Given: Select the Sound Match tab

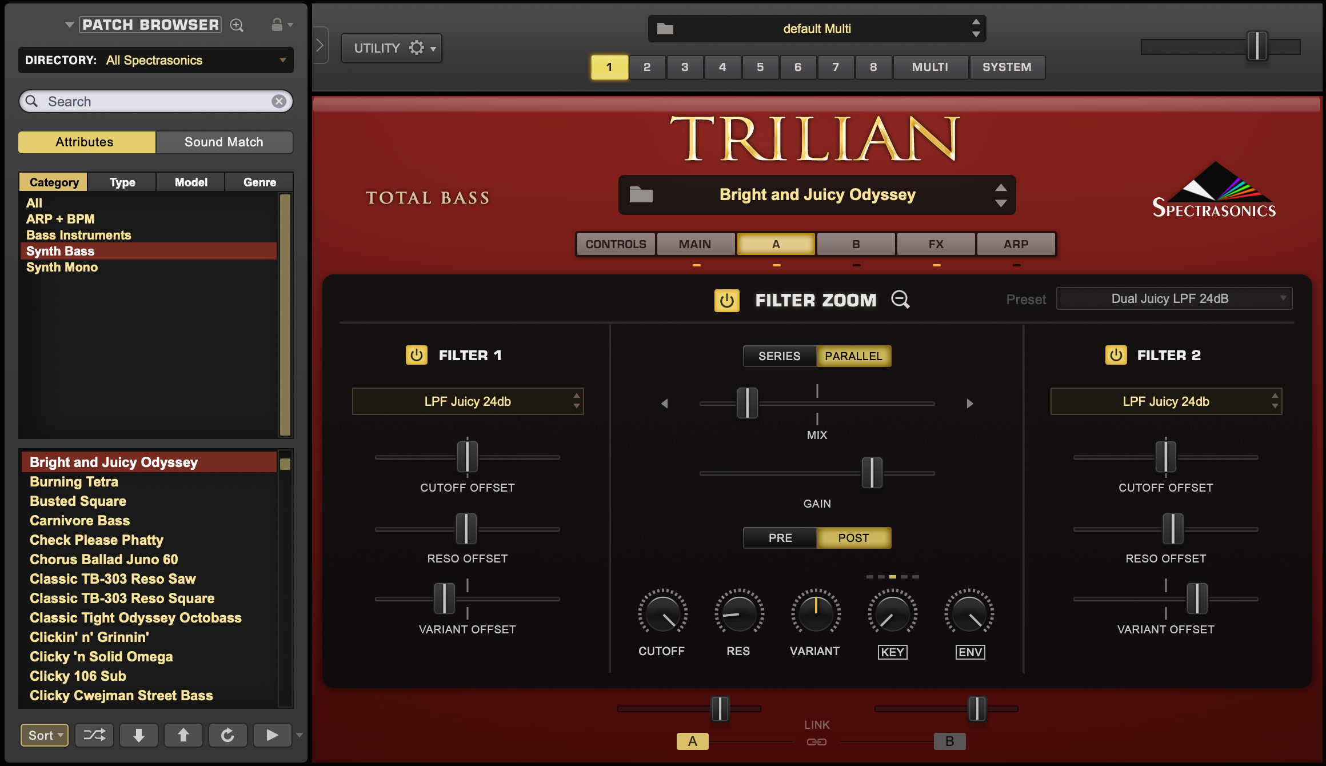Looking at the screenshot, I should 223,142.
